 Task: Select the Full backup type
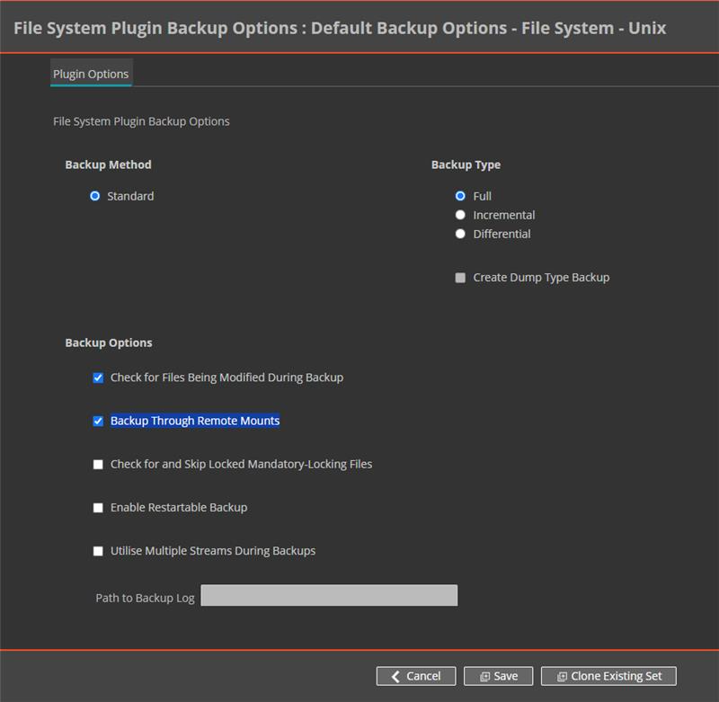coord(460,195)
